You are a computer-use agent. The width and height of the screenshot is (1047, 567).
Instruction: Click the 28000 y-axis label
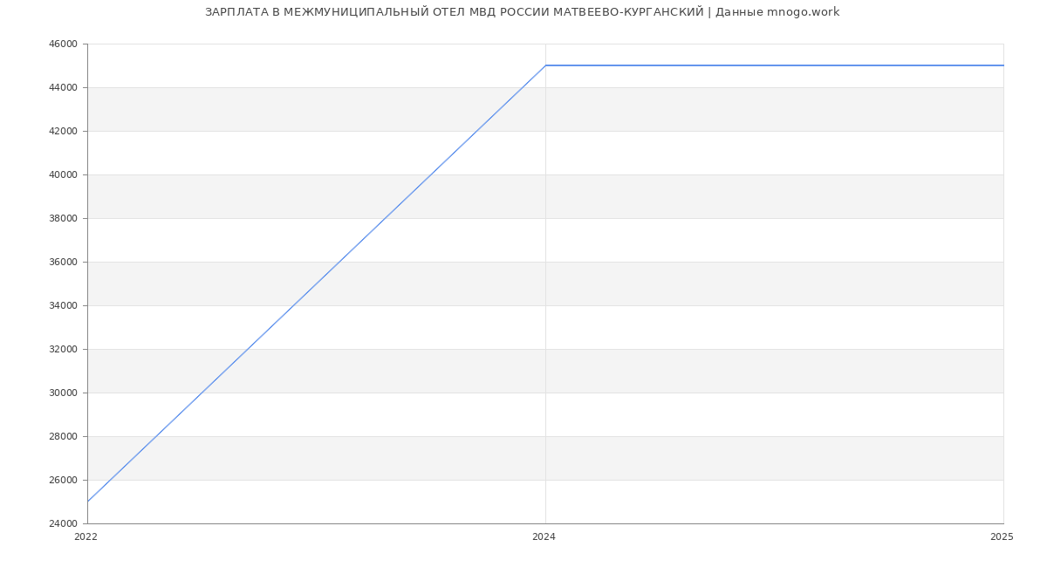[63, 437]
